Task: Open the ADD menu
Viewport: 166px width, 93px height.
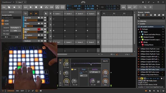Action: (123, 7)
